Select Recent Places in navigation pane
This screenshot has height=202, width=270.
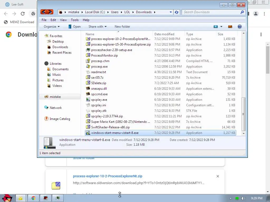click(62, 53)
